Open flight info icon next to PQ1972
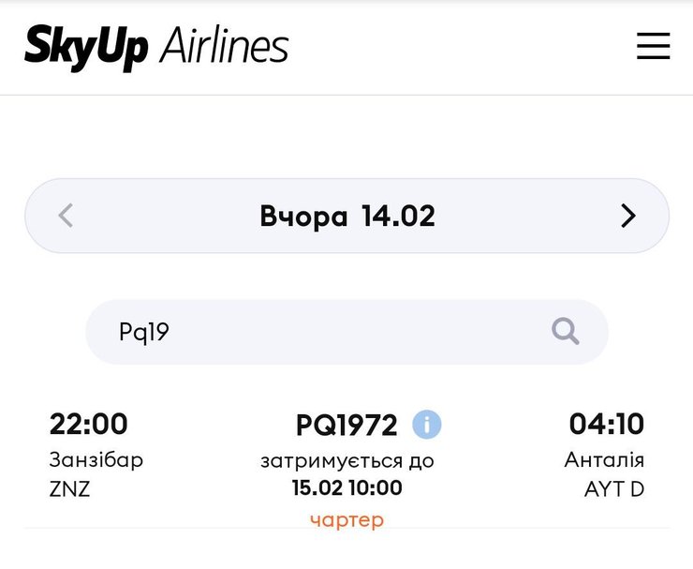Screen dimensions: 693x569 (426, 425)
